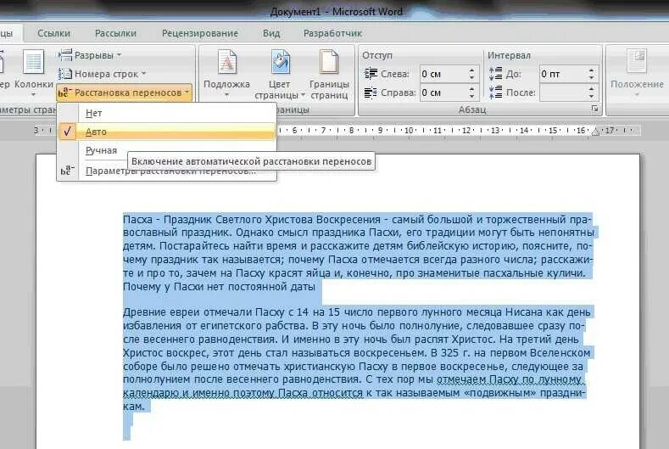Open the Разработчик tab
The width and height of the screenshot is (669, 449).
pyautogui.click(x=332, y=33)
